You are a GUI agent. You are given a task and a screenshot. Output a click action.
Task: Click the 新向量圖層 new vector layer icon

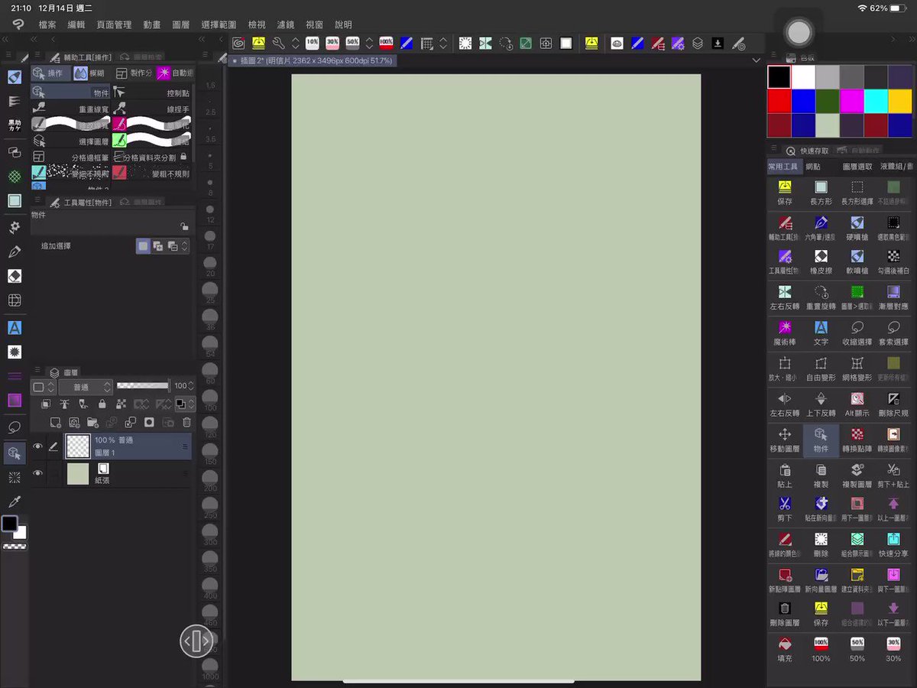(x=821, y=574)
